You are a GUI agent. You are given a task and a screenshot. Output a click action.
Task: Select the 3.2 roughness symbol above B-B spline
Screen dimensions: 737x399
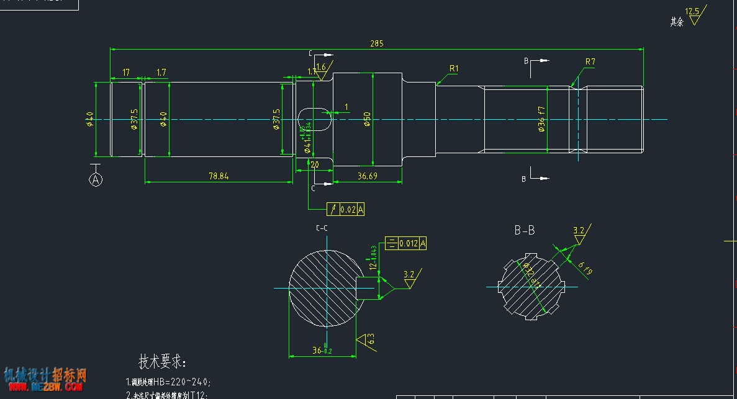(x=581, y=234)
